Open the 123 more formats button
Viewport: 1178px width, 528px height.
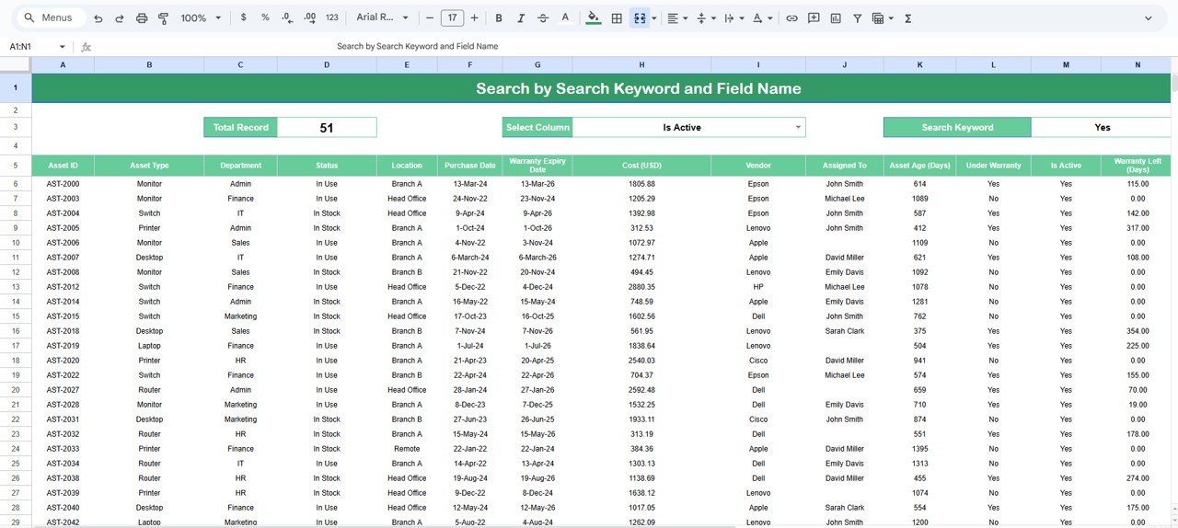pyautogui.click(x=332, y=18)
